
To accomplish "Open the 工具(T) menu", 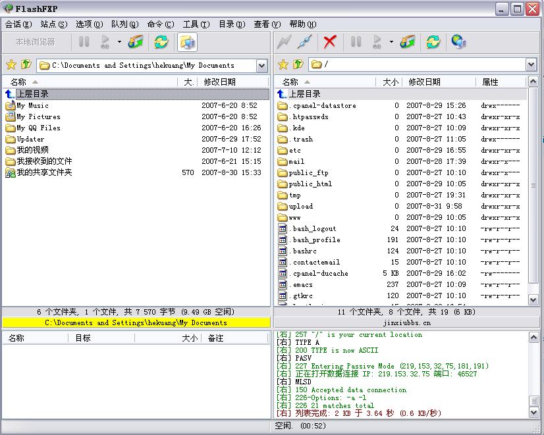I will tap(196, 24).
